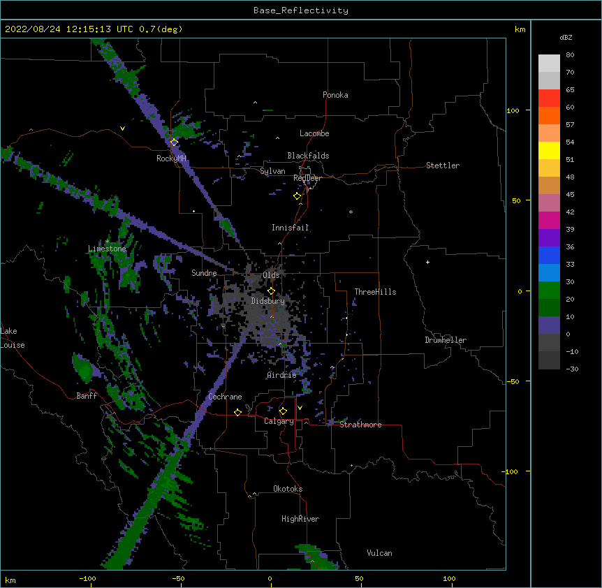Click the HighRiver label
Viewport: 602px width, 588px height.
point(300,519)
